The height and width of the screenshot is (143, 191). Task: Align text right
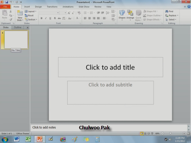tap(94, 18)
